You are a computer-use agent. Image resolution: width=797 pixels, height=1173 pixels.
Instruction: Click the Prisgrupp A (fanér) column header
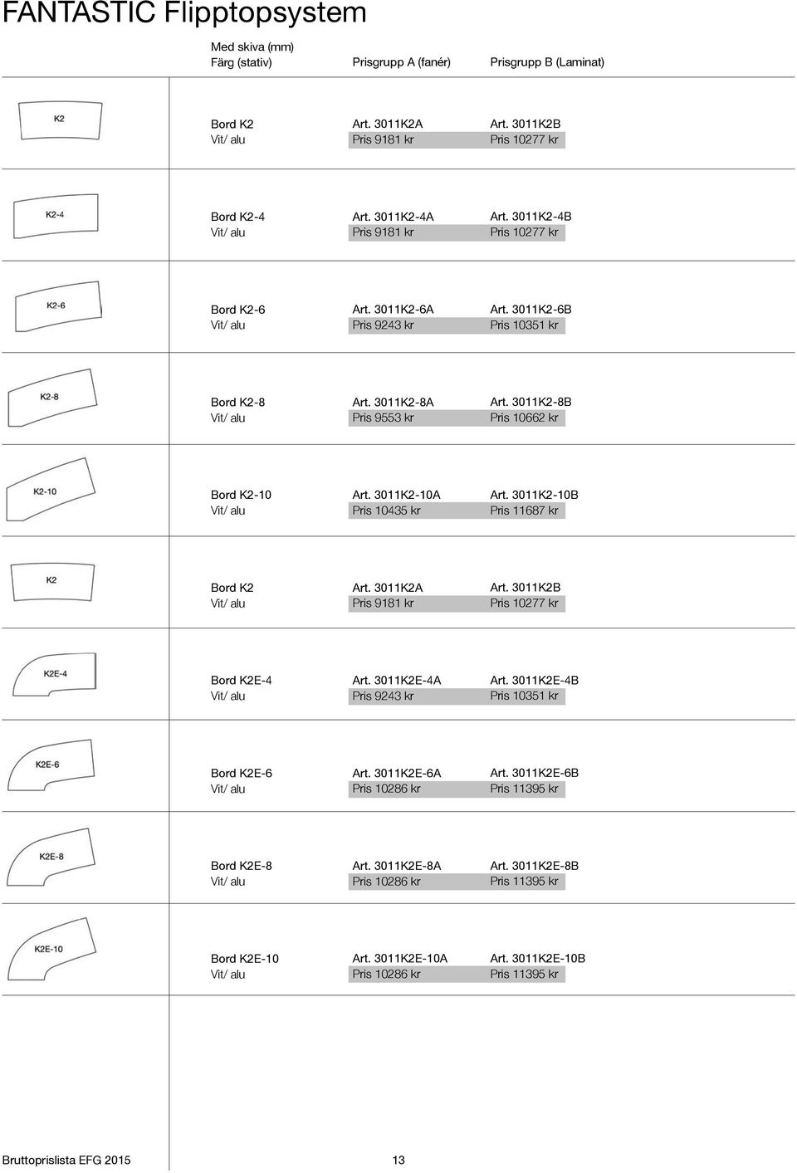coord(401,62)
